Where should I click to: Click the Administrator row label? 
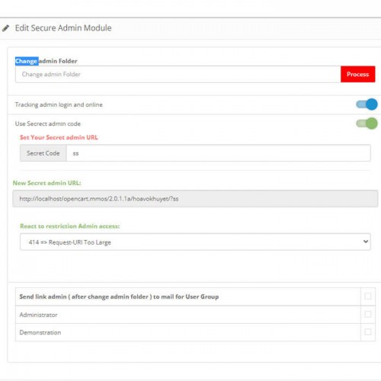[x=38, y=315]
